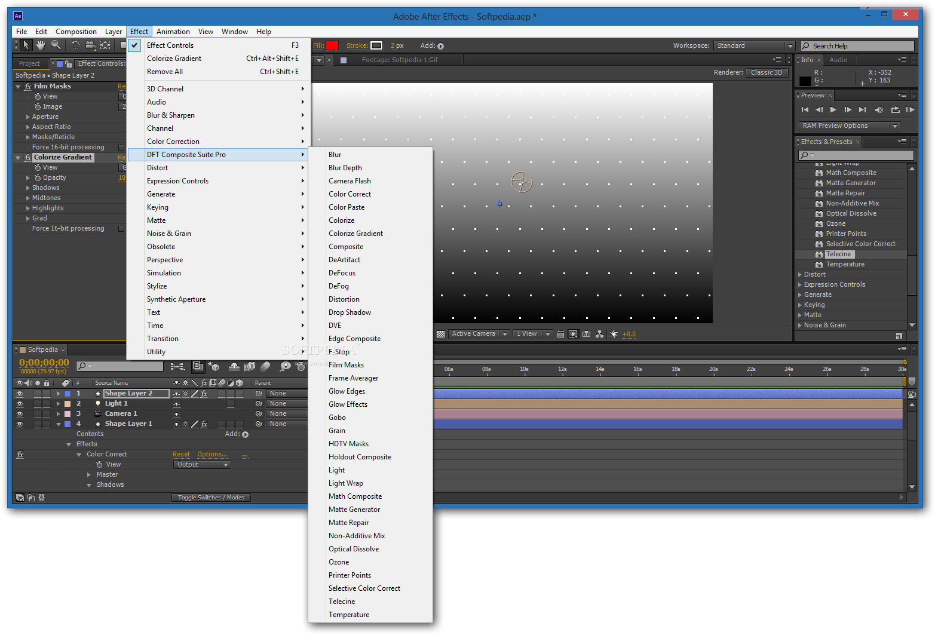Click the Toggle Transparency Grid icon in viewer

pyautogui.click(x=440, y=335)
